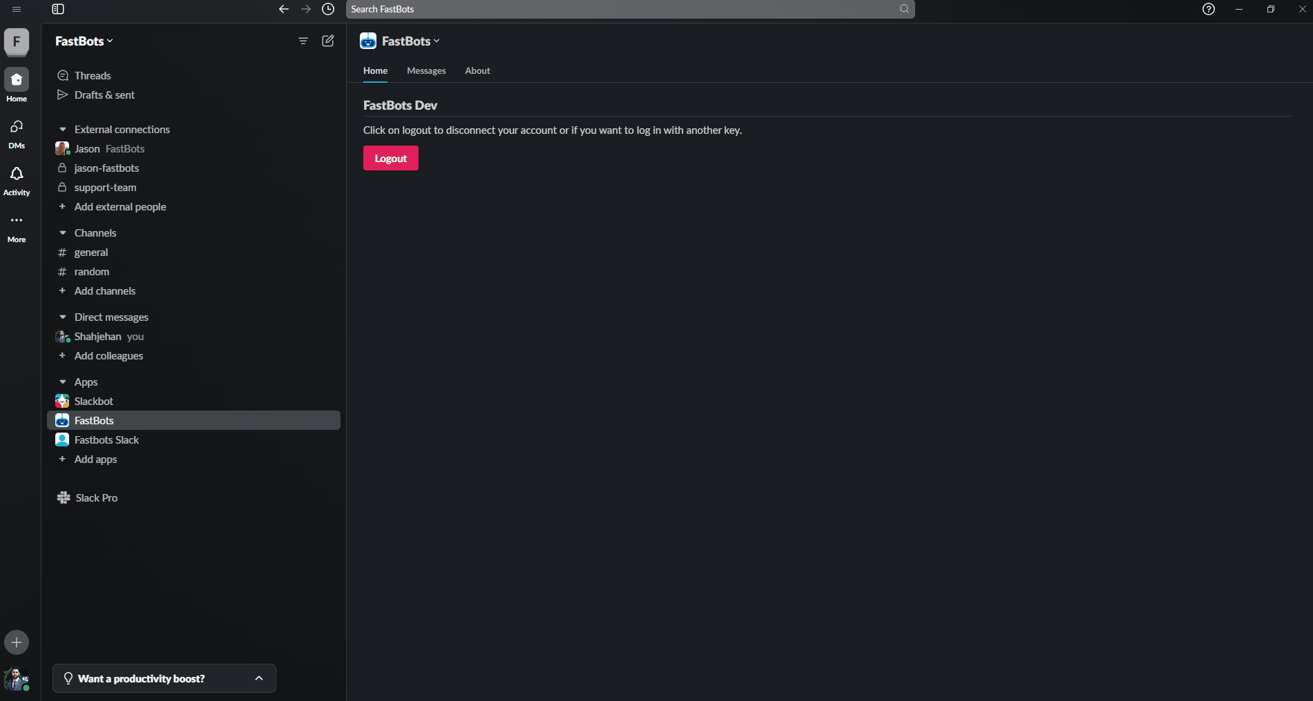1313x701 pixels.
Task: Select the FastBots app in sidebar
Action: [193, 420]
